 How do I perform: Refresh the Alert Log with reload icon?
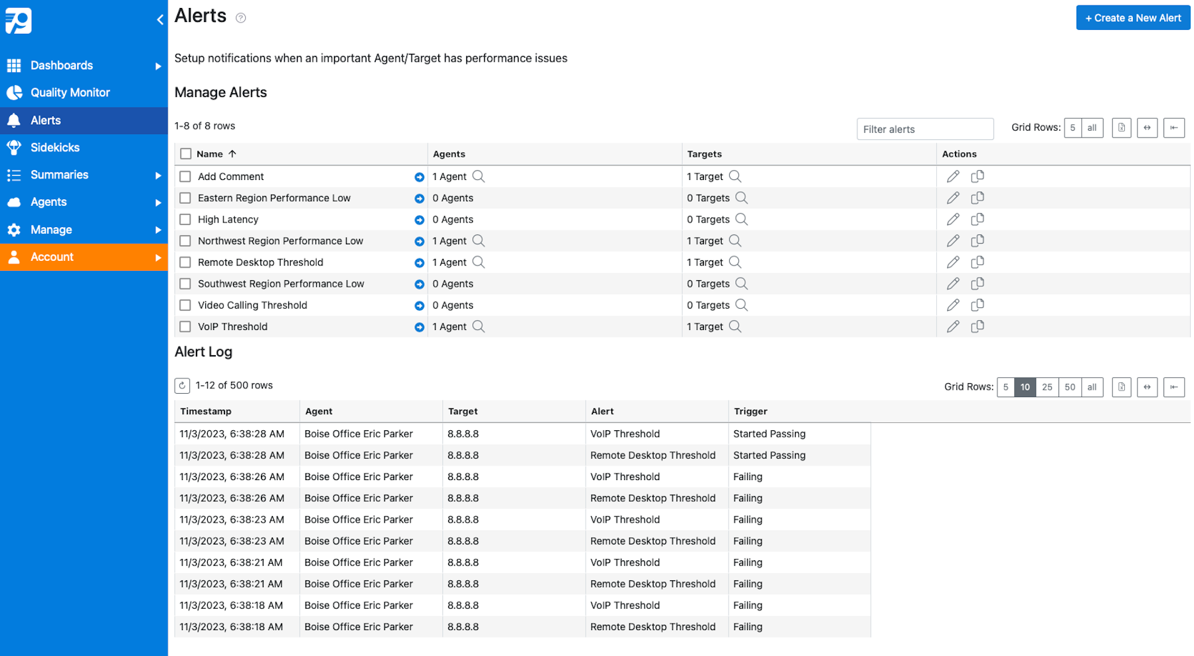click(x=182, y=386)
